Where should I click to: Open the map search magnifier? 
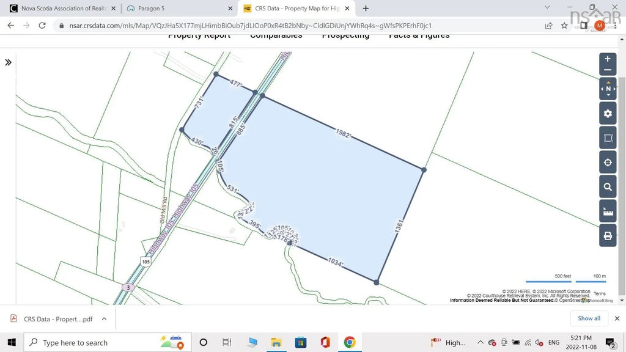click(x=608, y=187)
